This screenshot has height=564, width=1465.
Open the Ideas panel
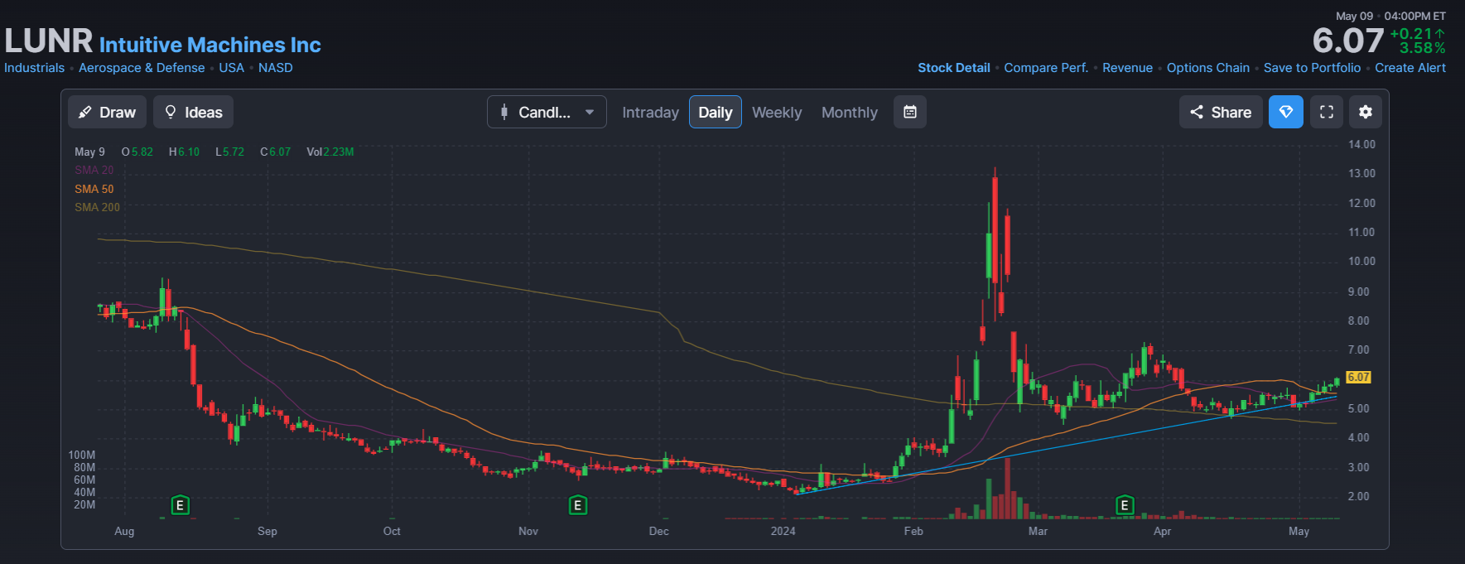pos(193,112)
